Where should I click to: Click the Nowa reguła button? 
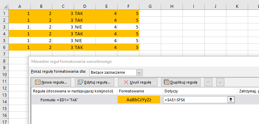coord(51,82)
